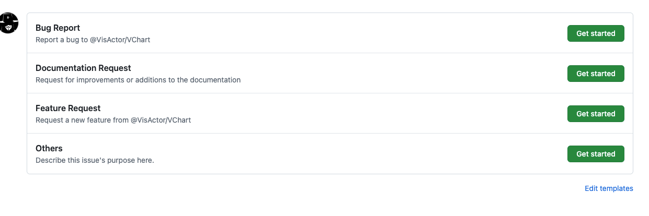649x216 pixels.
Task: Click the Others template heading
Action: [x=49, y=148]
